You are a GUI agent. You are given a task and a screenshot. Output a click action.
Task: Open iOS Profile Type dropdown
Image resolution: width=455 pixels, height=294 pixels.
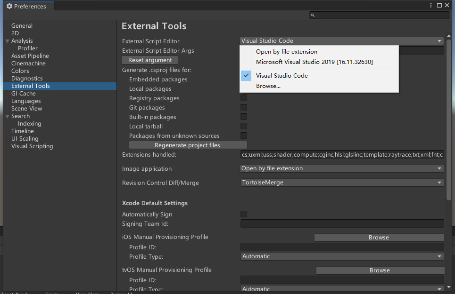click(342, 256)
